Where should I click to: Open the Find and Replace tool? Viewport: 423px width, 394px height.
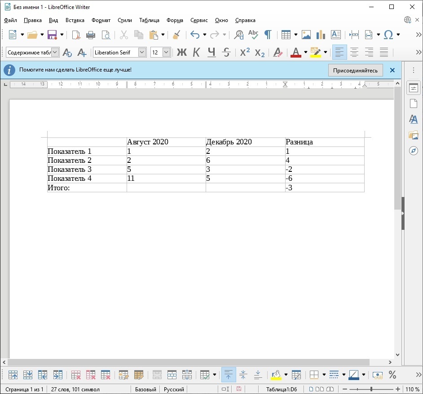click(239, 35)
